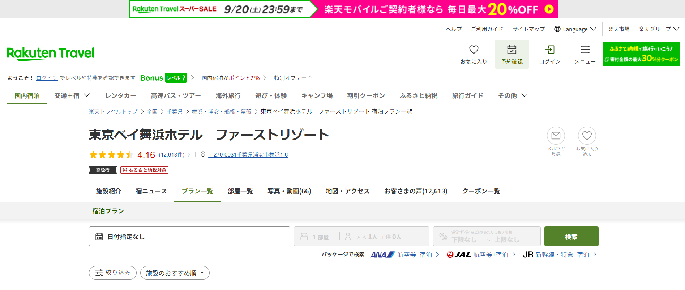Open the 写真・動画(66) tab
This screenshot has height=290, width=685.
289,191
